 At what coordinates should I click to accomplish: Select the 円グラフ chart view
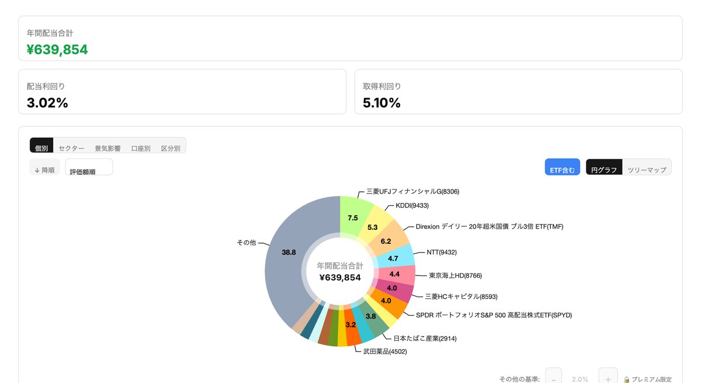(x=604, y=167)
